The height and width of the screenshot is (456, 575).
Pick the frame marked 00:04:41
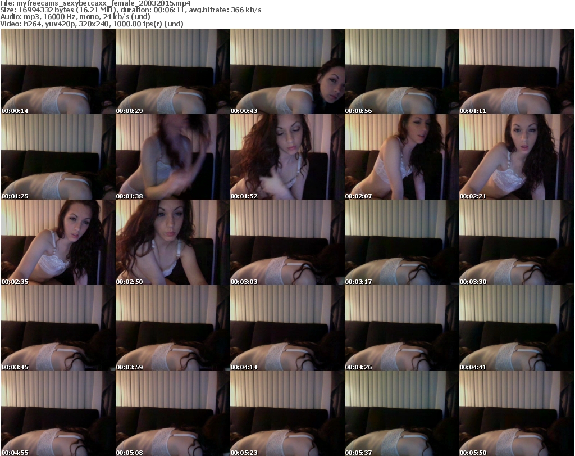pos(517,328)
